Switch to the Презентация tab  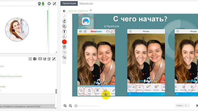tap(69, 3)
